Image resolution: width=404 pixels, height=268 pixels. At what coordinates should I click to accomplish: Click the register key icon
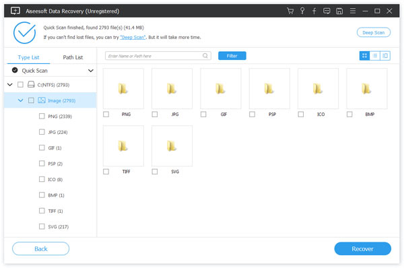tap(302, 11)
